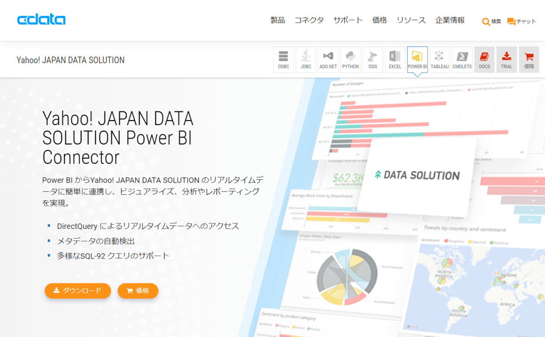Viewport: 545px width, 337px height.
Task: Choose the Cmdlets icon
Action: [462, 60]
